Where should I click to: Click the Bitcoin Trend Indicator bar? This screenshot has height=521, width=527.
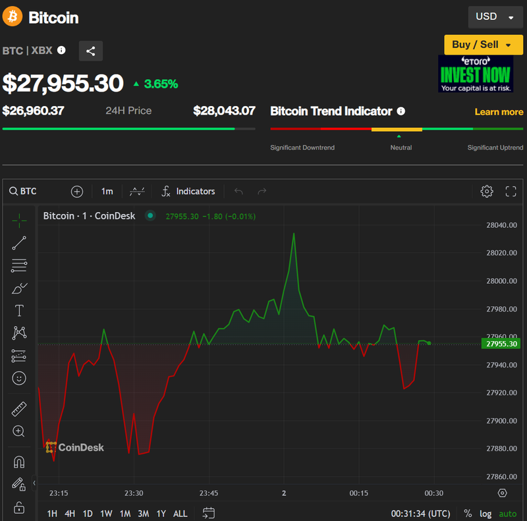coord(397,129)
